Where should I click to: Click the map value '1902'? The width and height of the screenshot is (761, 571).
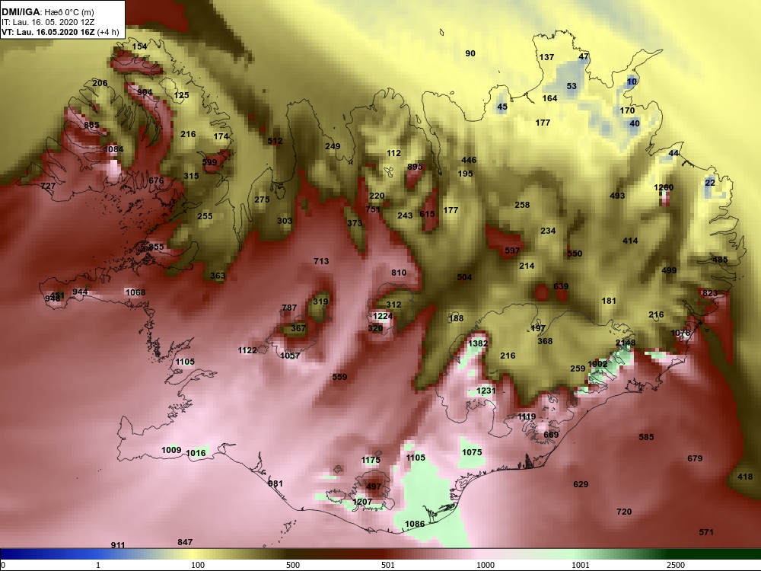point(597,364)
